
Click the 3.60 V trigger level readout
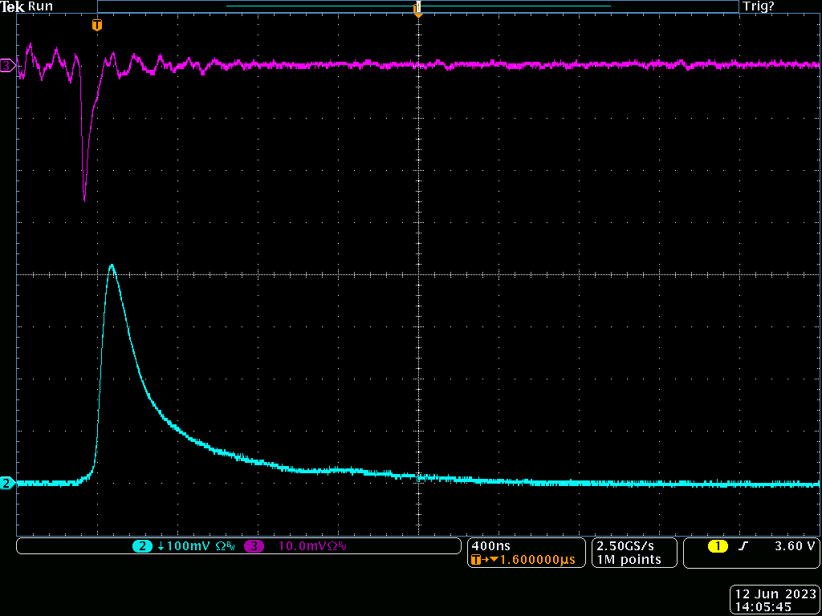794,546
